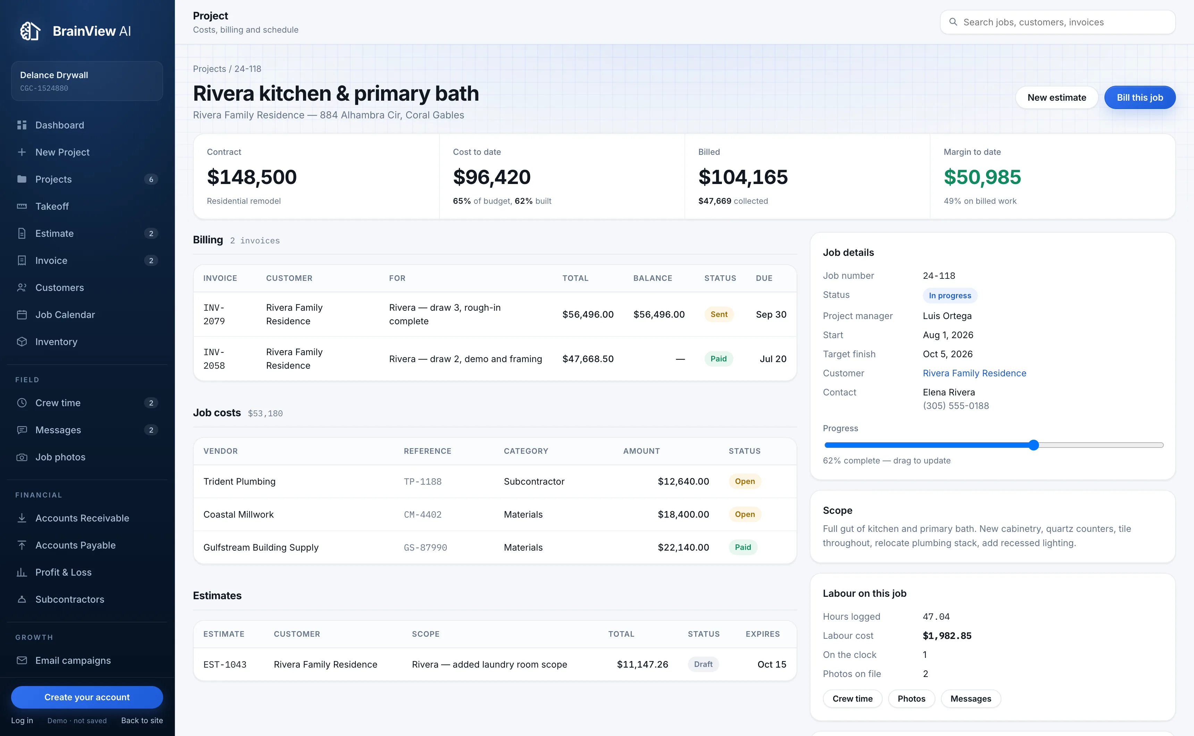This screenshot has height=736, width=1194.
Task: Navigate to Profit & Loss
Action: pyautogui.click(x=87, y=572)
